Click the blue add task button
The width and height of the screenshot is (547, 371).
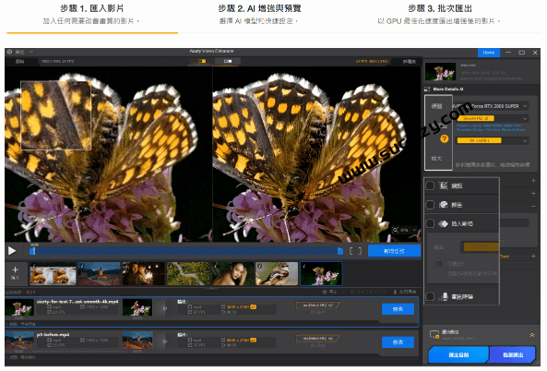click(394, 251)
